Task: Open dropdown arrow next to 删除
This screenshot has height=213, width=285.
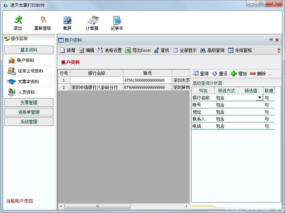Action: pyautogui.click(x=270, y=74)
